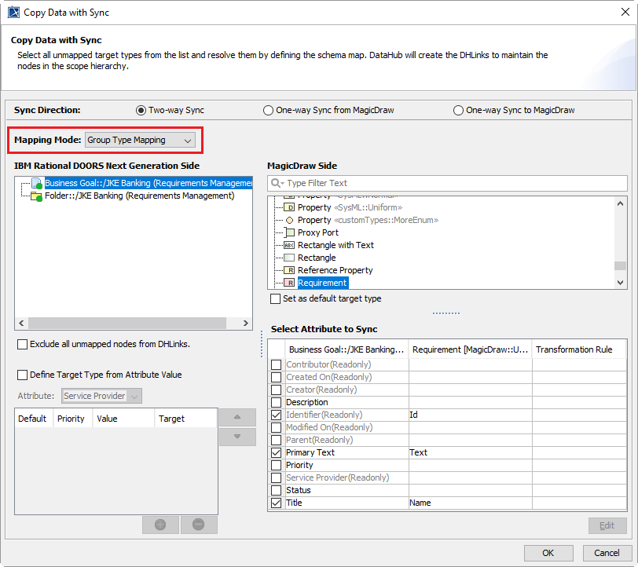Open the Attribute Service Provider dropdown

102,396
